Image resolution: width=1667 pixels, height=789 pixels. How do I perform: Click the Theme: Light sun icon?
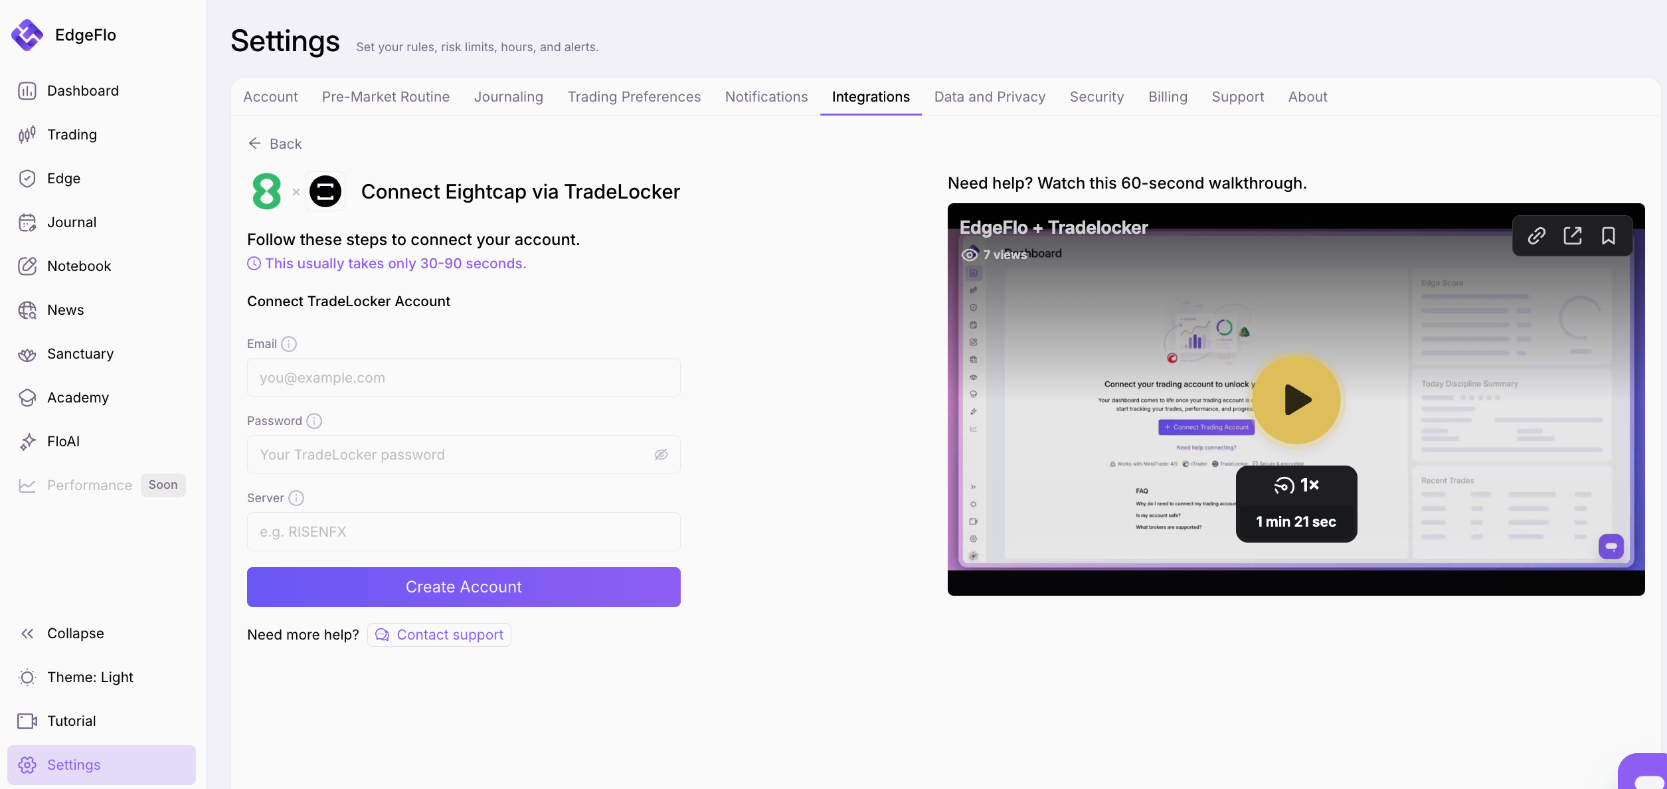[x=27, y=677]
